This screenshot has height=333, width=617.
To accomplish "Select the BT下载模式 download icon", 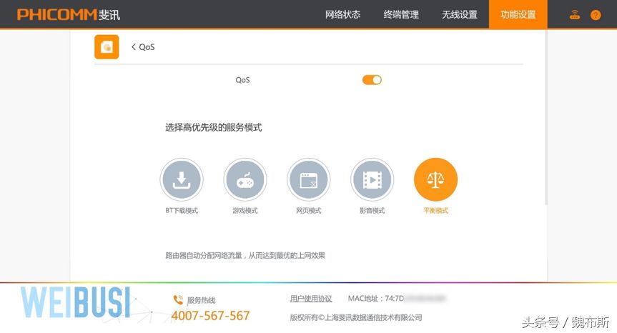I will 182,179.
